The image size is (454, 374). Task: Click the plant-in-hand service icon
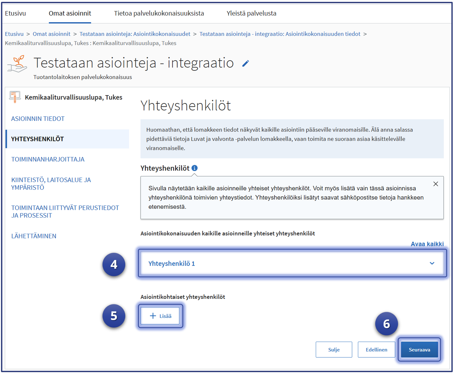tap(17, 64)
